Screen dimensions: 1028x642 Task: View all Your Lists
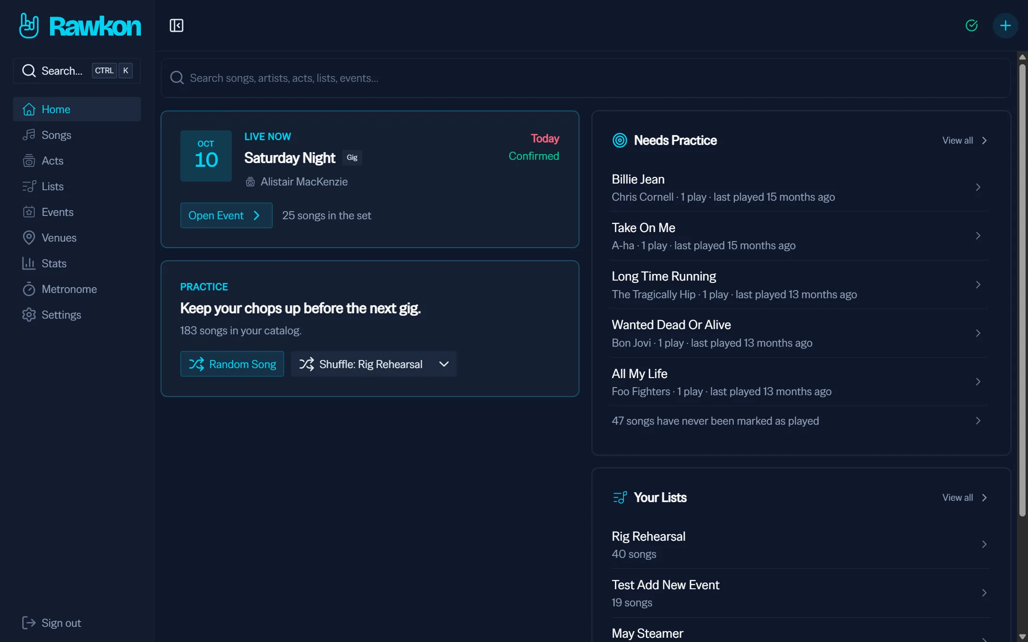pyautogui.click(x=965, y=498)
